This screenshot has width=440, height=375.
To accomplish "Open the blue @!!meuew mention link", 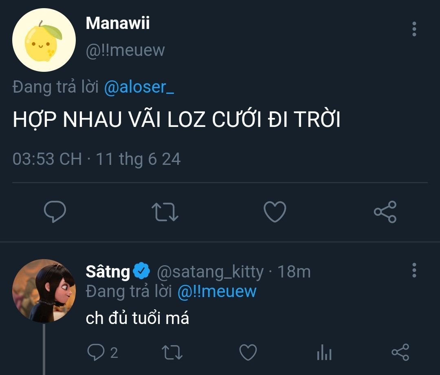I will pyautogui.click(x=217, y=291).
